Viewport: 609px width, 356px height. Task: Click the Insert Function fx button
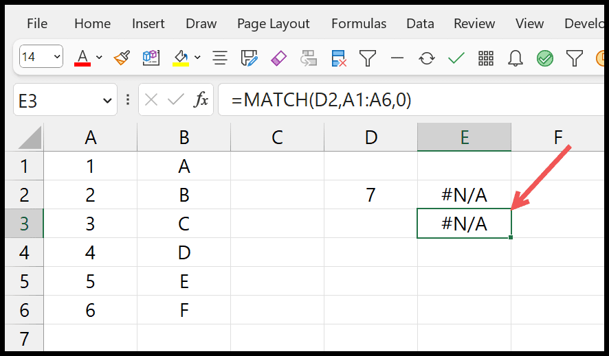(201, 100)
